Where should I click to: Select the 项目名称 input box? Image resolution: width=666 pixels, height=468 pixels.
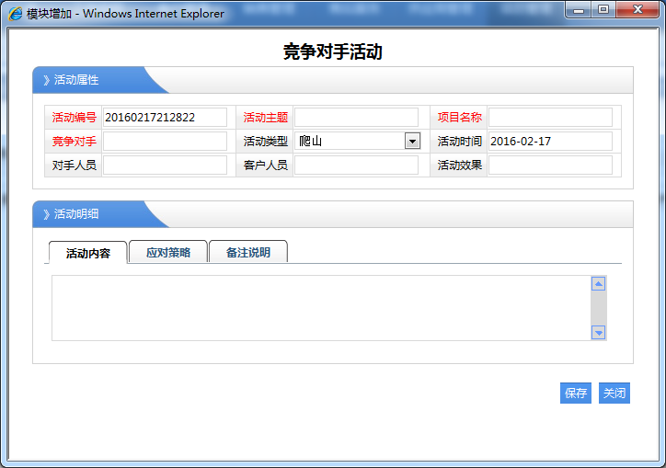tap(550, 117)
